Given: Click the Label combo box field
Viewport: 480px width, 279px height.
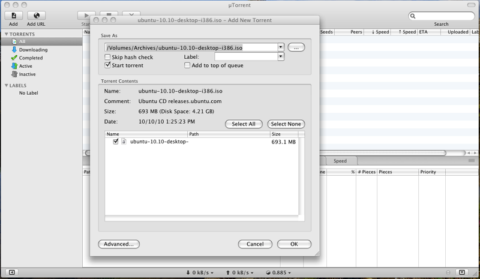Looking at the screenshot, I should pos(246,56).
